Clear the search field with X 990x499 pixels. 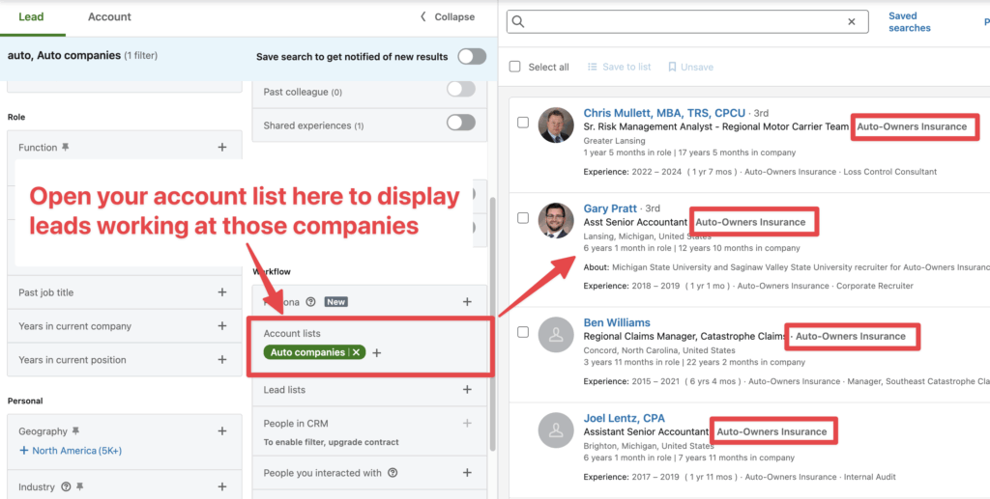852,21
